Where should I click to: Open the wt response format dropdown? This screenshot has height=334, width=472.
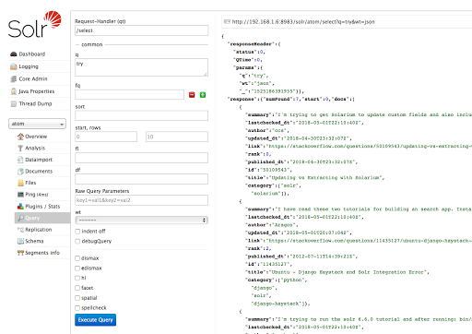[x=141, y=220]
